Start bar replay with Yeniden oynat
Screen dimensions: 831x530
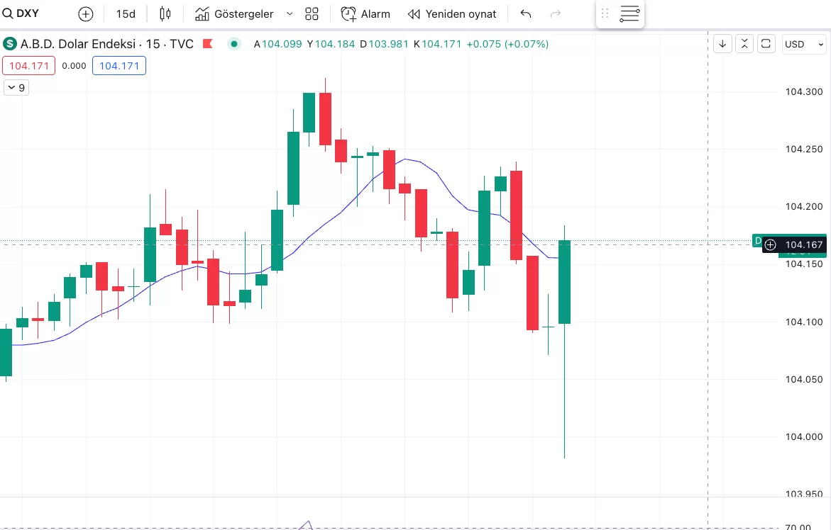pos(452,14)
